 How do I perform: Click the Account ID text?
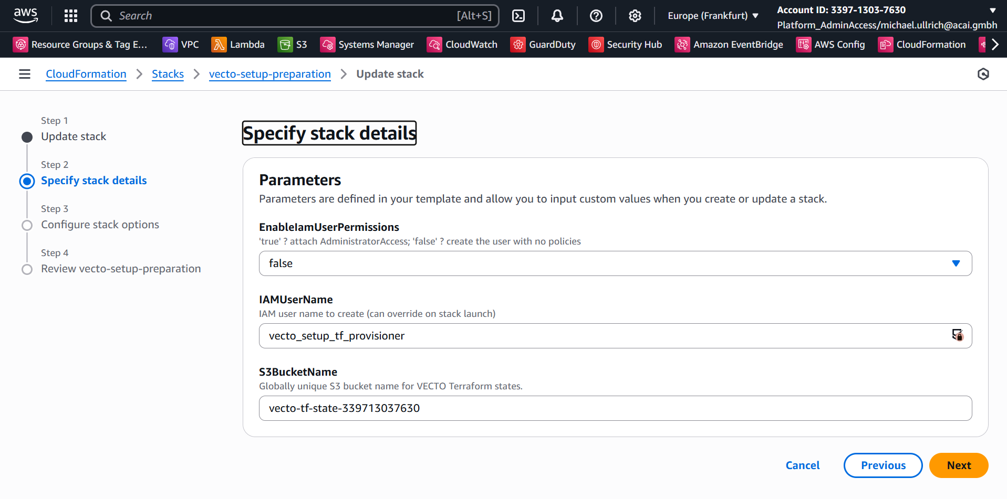[x=842, y=10]
